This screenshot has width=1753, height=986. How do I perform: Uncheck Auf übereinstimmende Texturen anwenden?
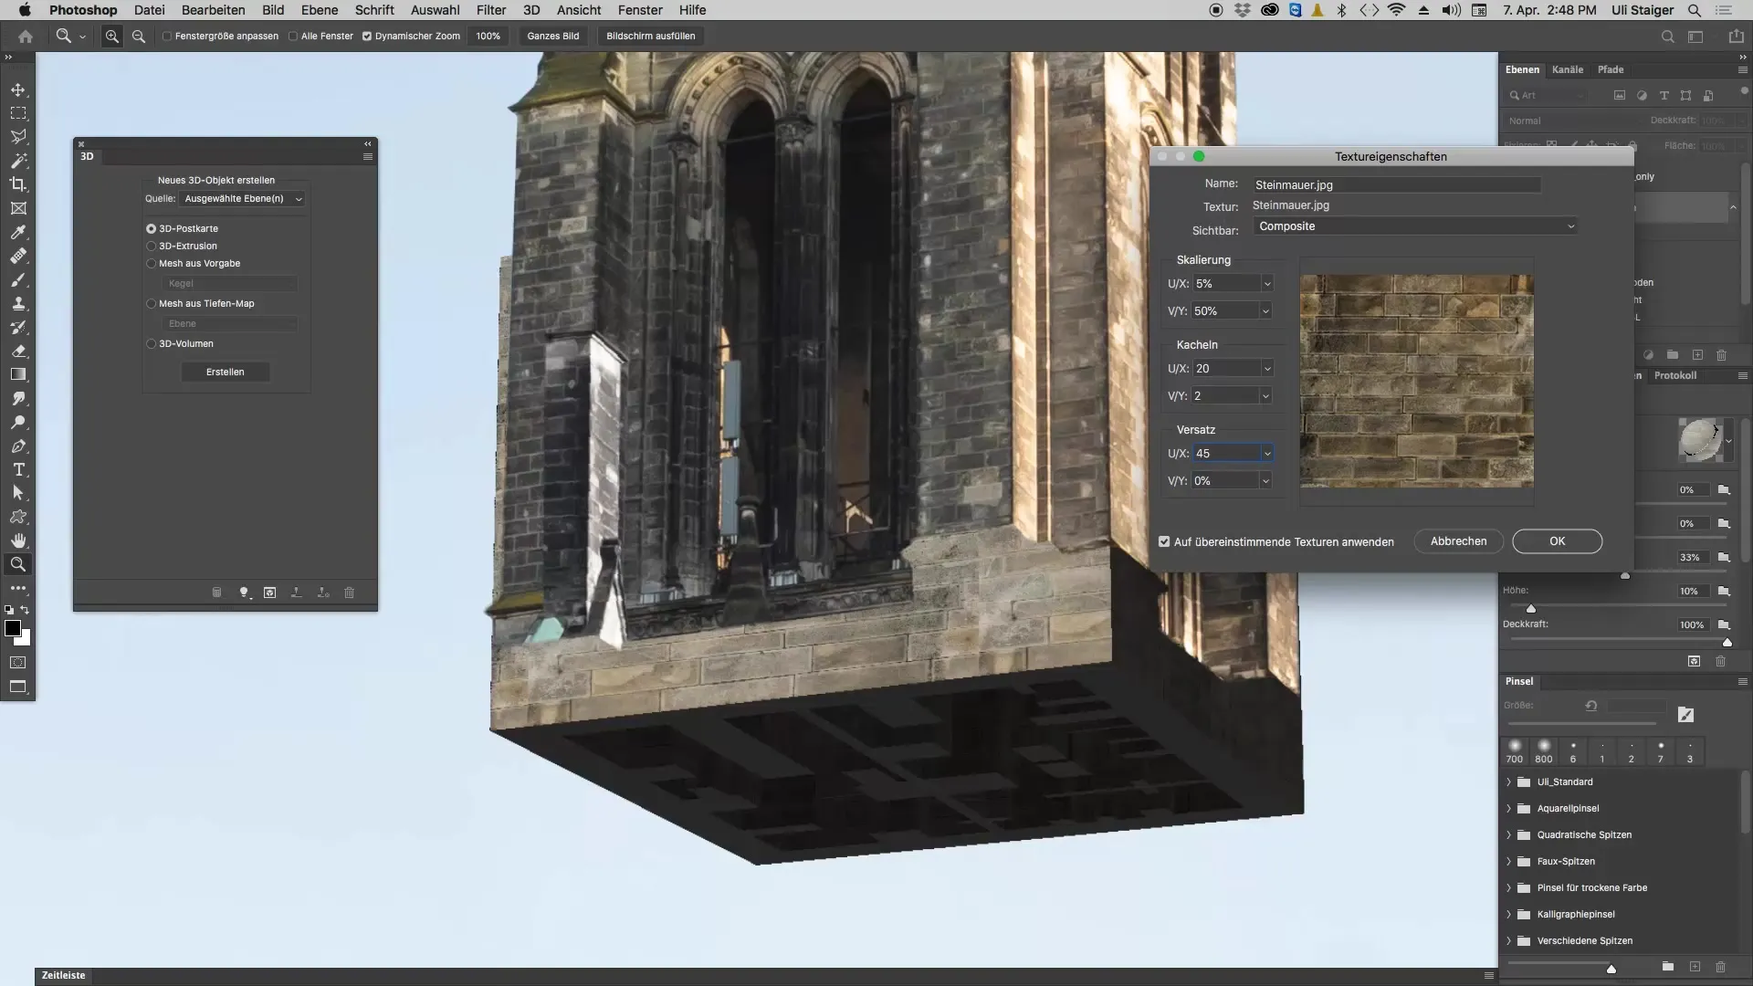[1164, 541]
